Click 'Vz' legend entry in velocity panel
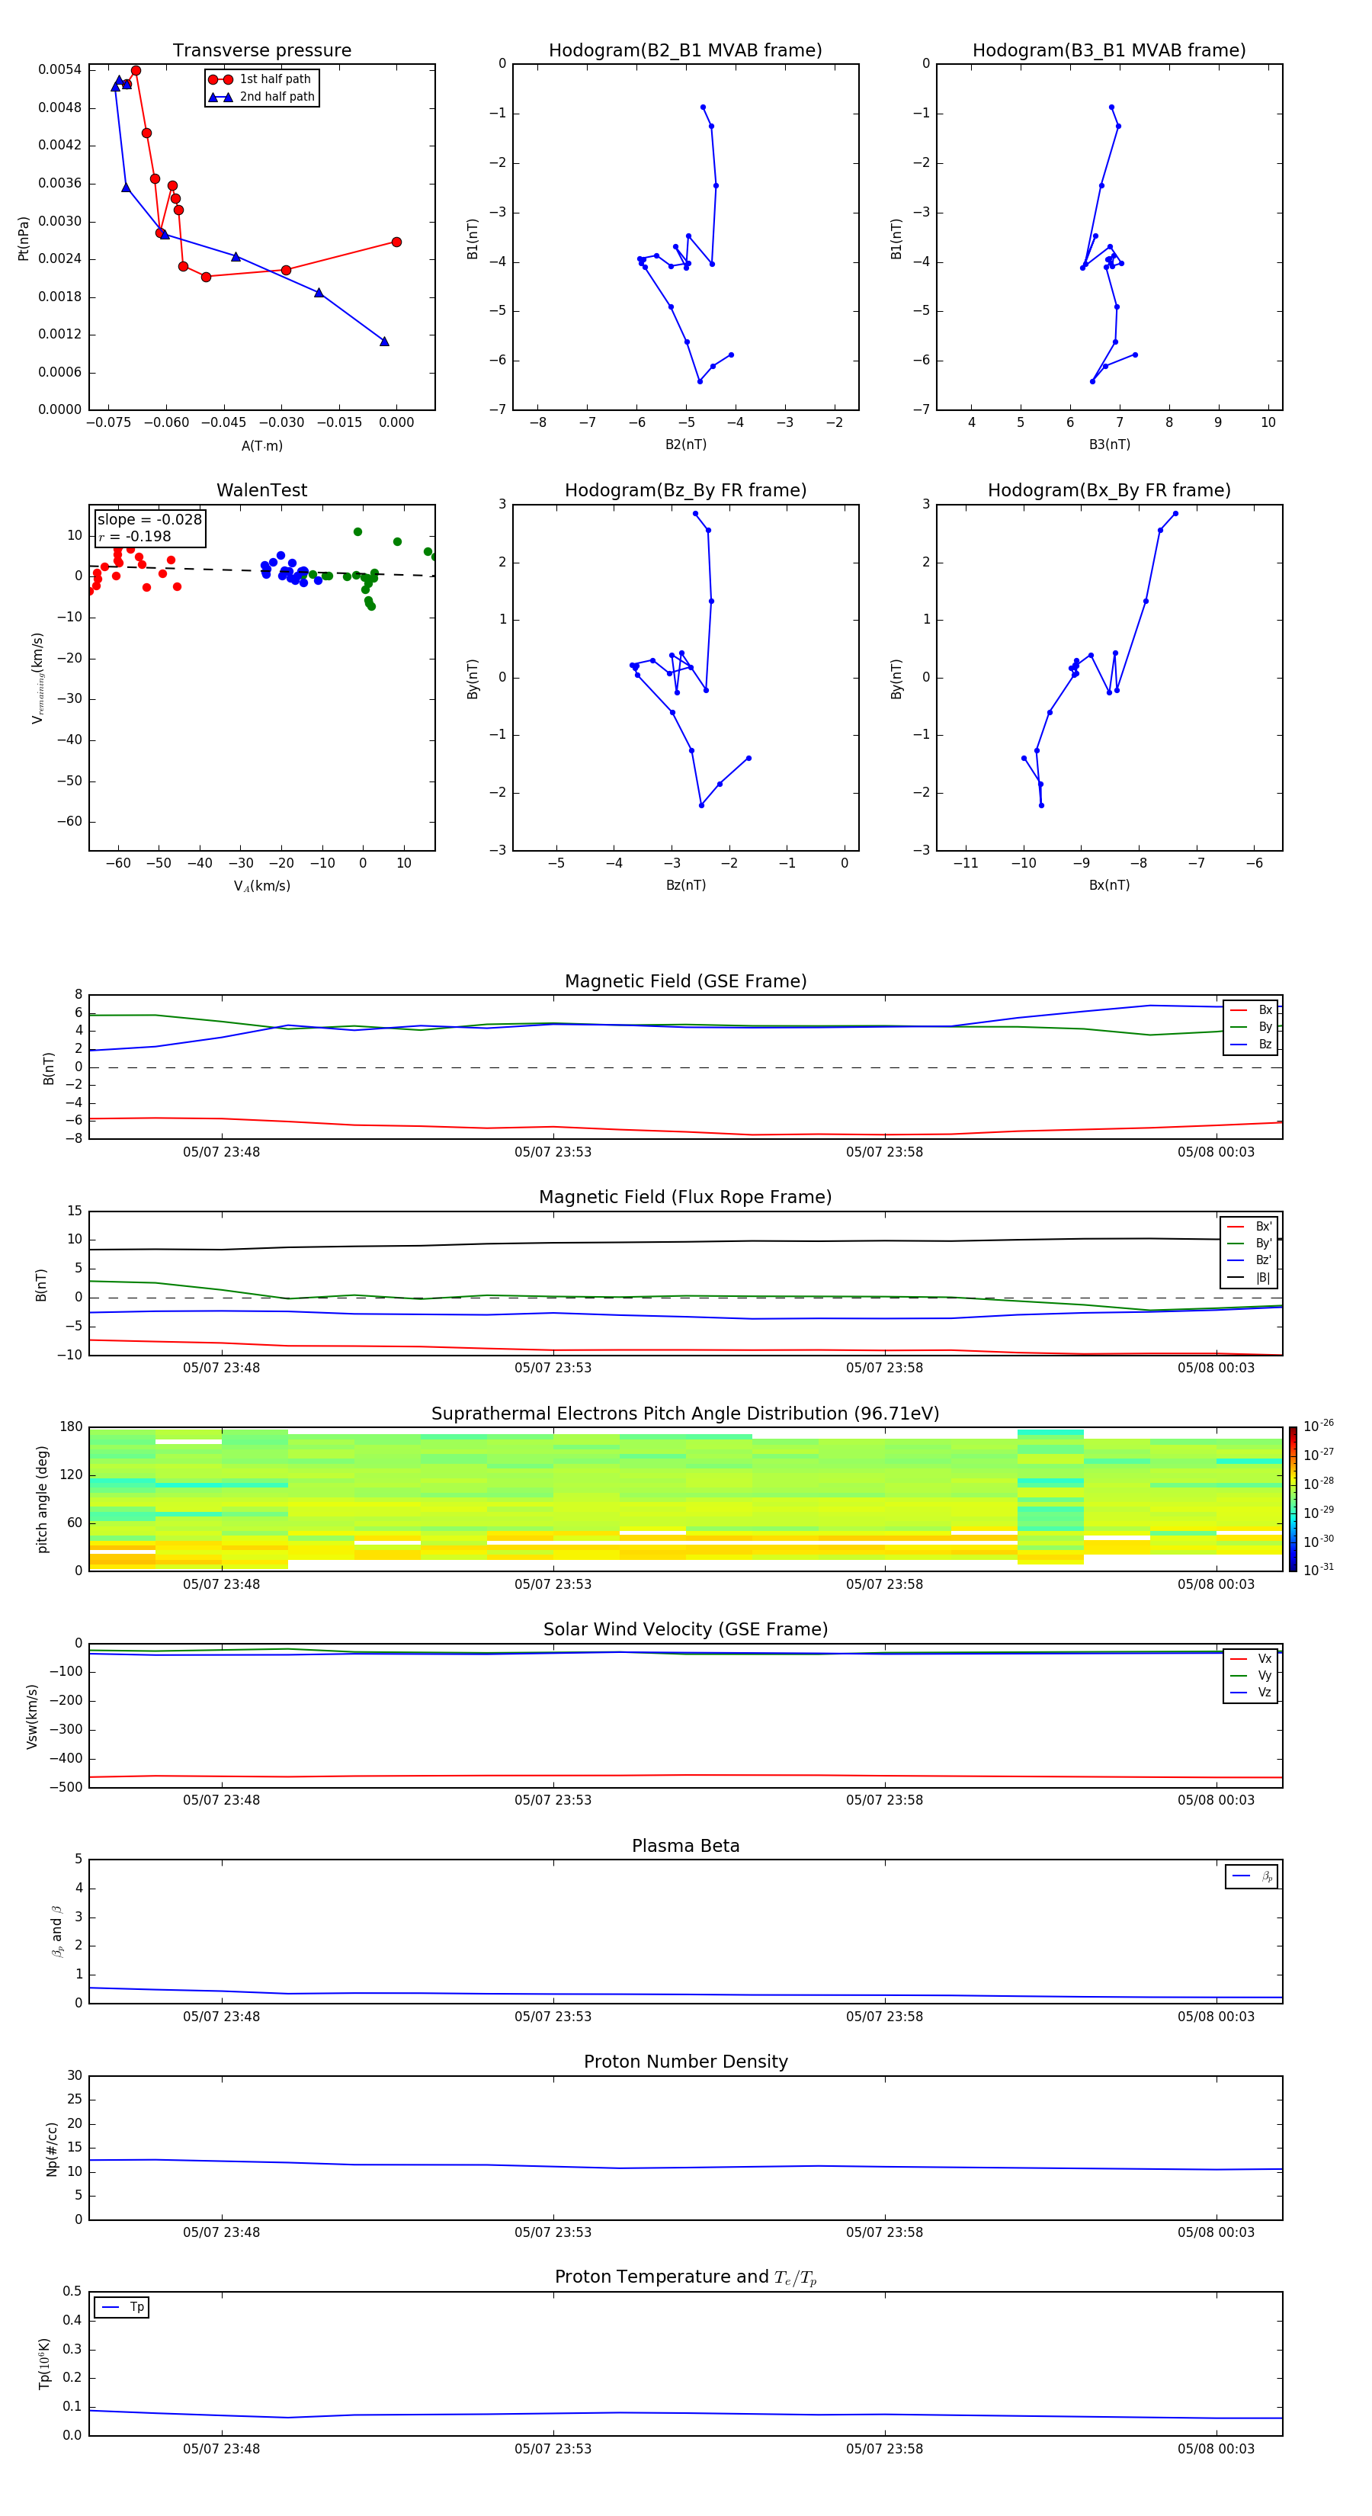The height and width of the screenshot is (2516, 1372). click(x=1251, y=1693)
